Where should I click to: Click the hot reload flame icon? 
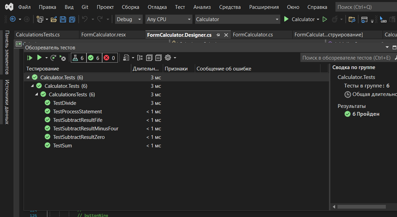335,19
